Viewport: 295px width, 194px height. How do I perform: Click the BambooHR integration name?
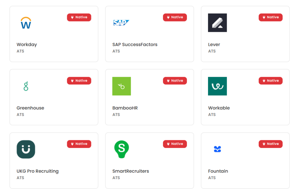click(x=125, y=108)
